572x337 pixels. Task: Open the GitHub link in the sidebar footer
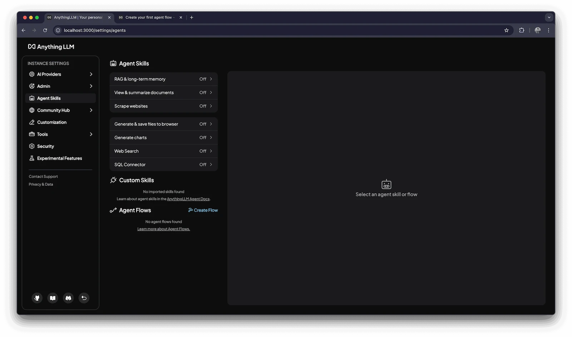[37, 298]
